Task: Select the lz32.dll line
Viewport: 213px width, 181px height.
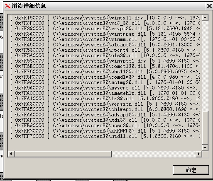Action: click(x=105, y=99)
